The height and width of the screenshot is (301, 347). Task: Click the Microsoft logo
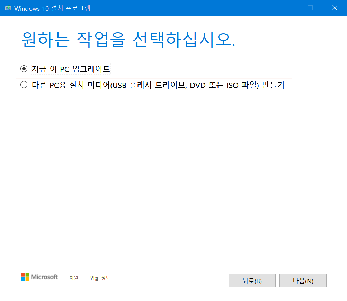39,277
